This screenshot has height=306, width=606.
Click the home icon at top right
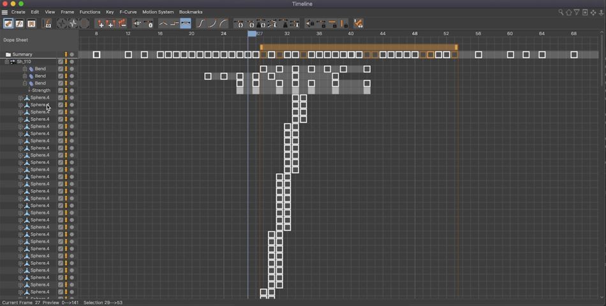[569, 12]
